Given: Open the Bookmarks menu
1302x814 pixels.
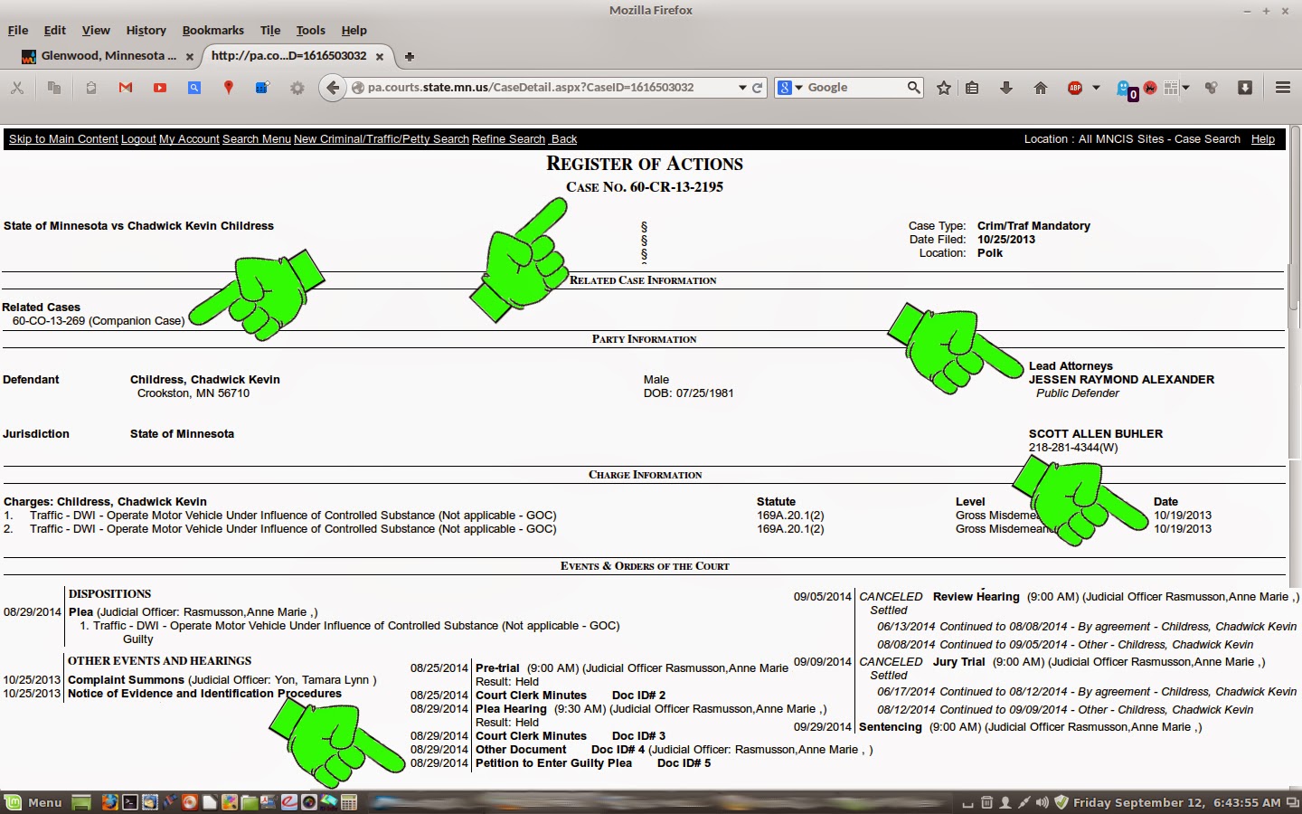Looking at the screenshot, I should pyautogui.click(x=213, y=30).
